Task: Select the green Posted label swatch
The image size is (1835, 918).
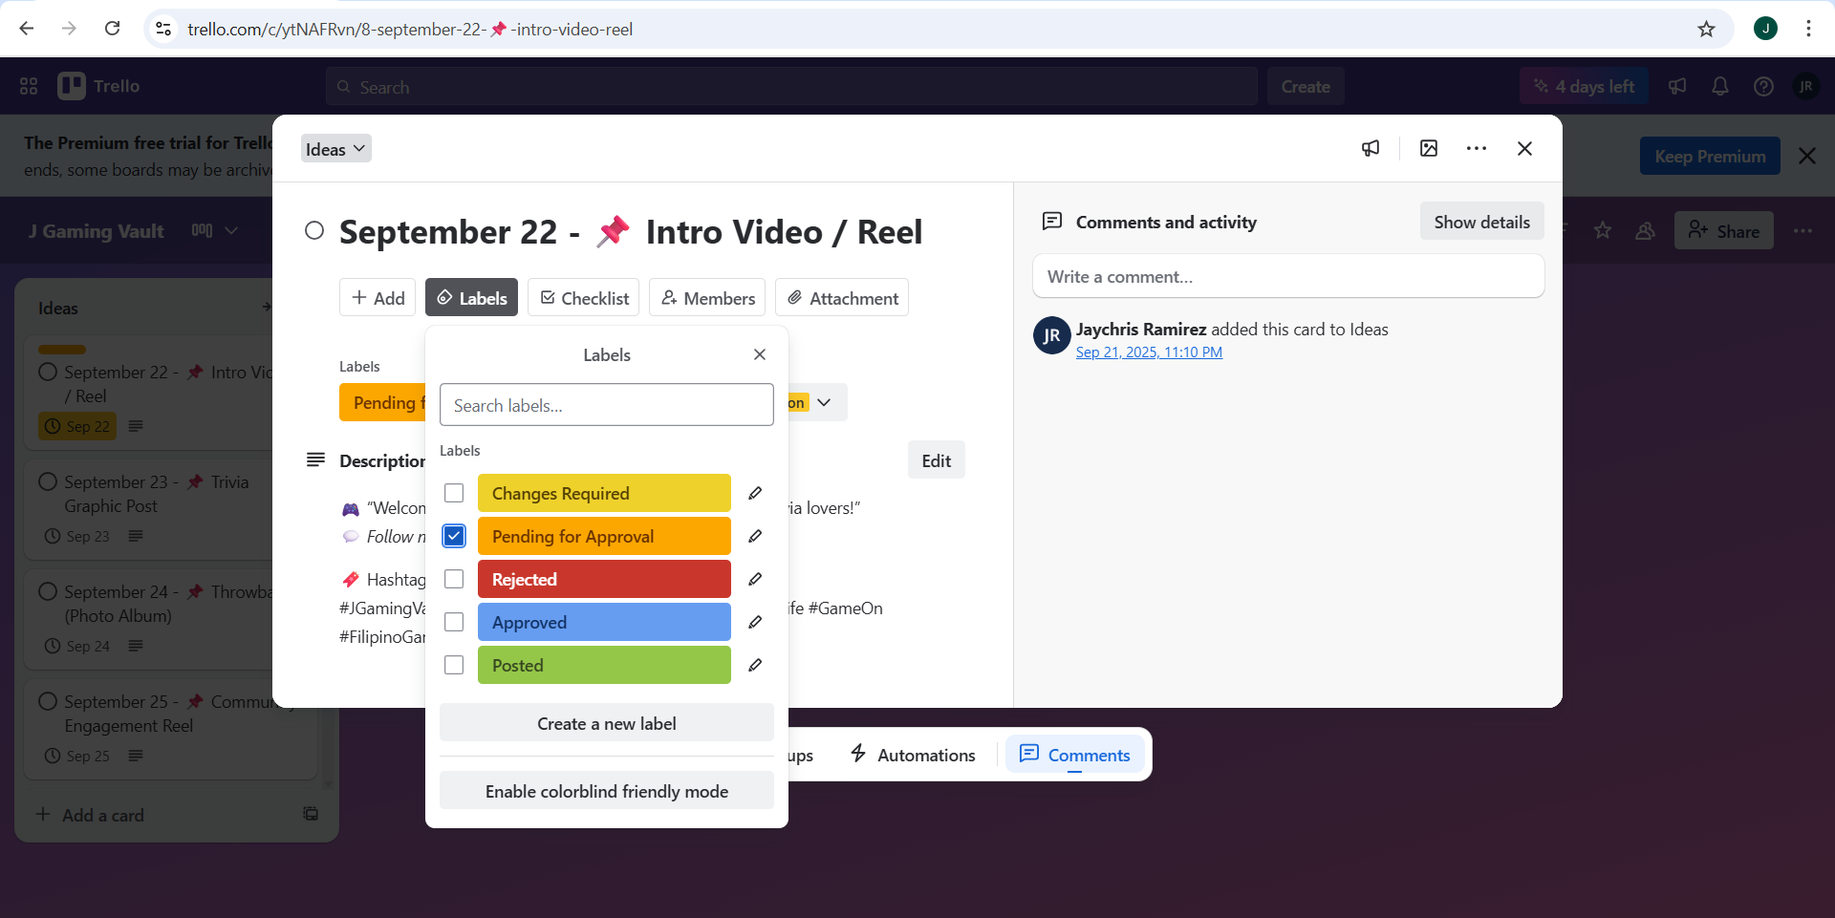Action: pyautogui.click(x=604, y=665)
